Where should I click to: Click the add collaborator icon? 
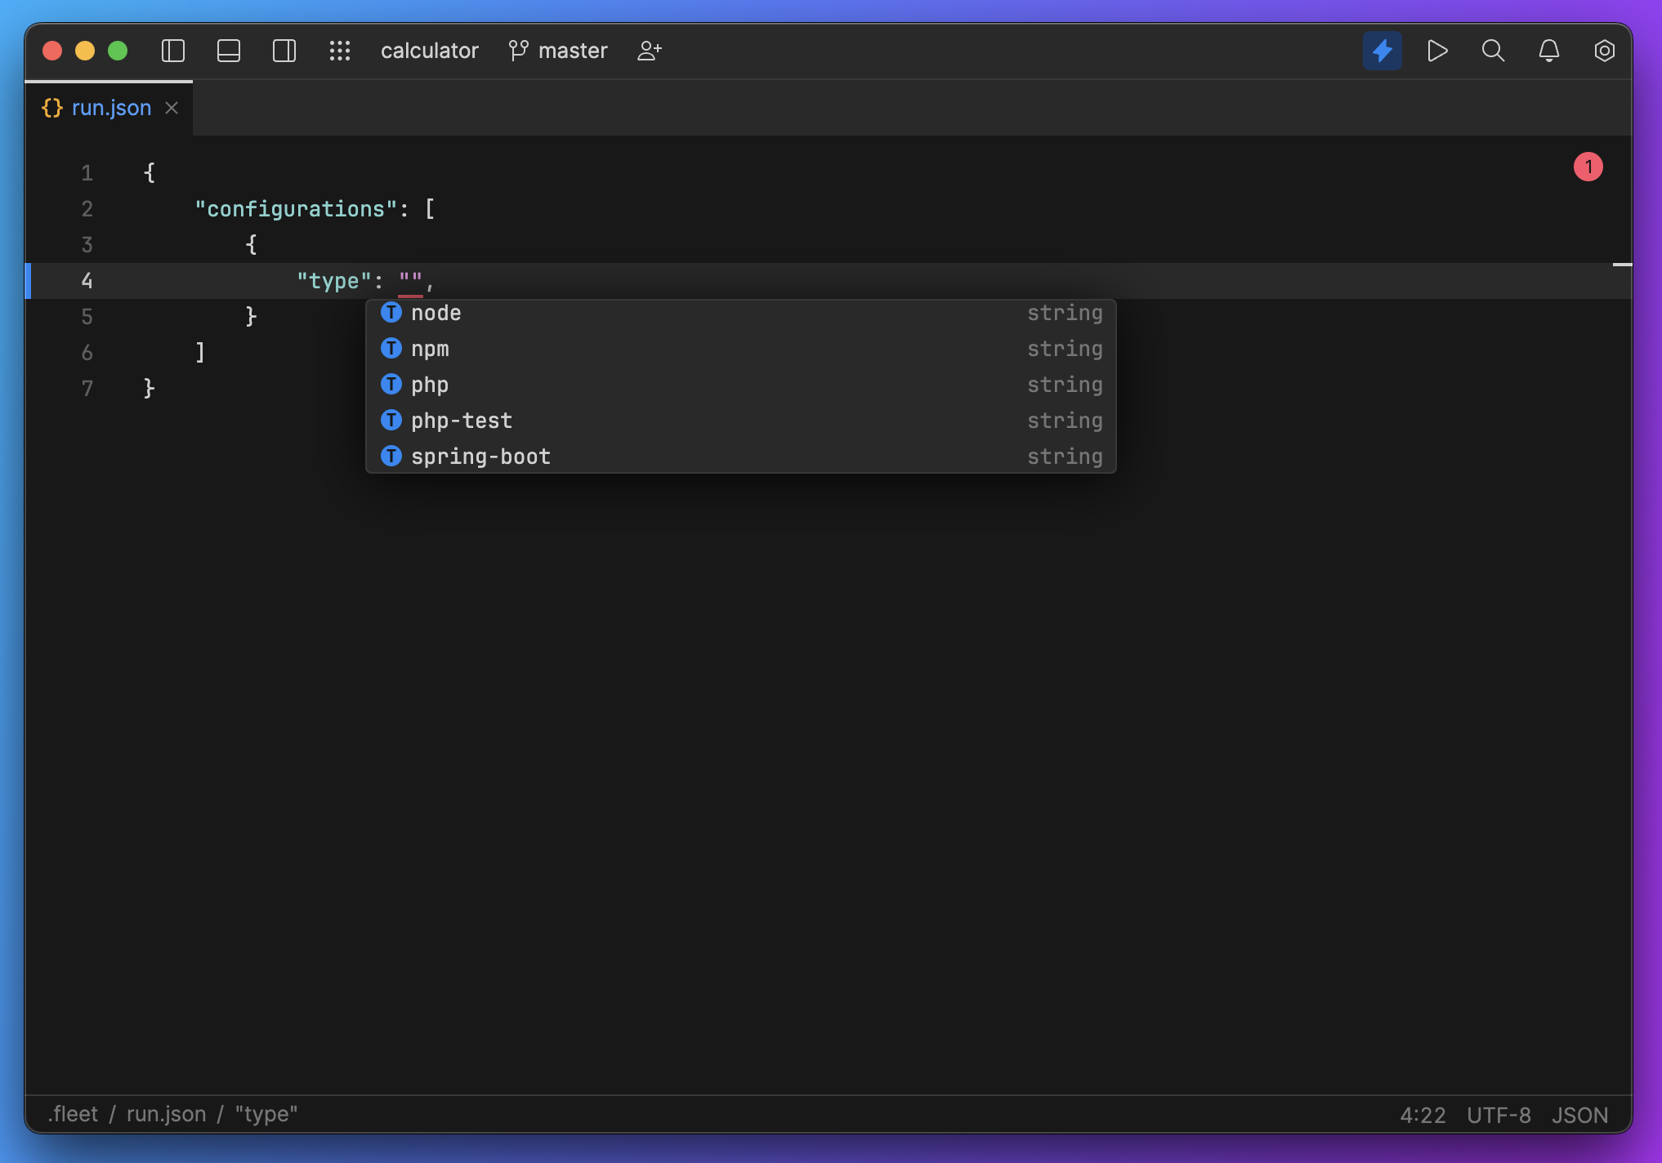coord(650,51)
